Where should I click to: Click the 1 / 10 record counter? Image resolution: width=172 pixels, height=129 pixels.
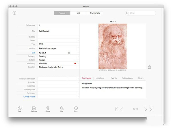[135, 109]
